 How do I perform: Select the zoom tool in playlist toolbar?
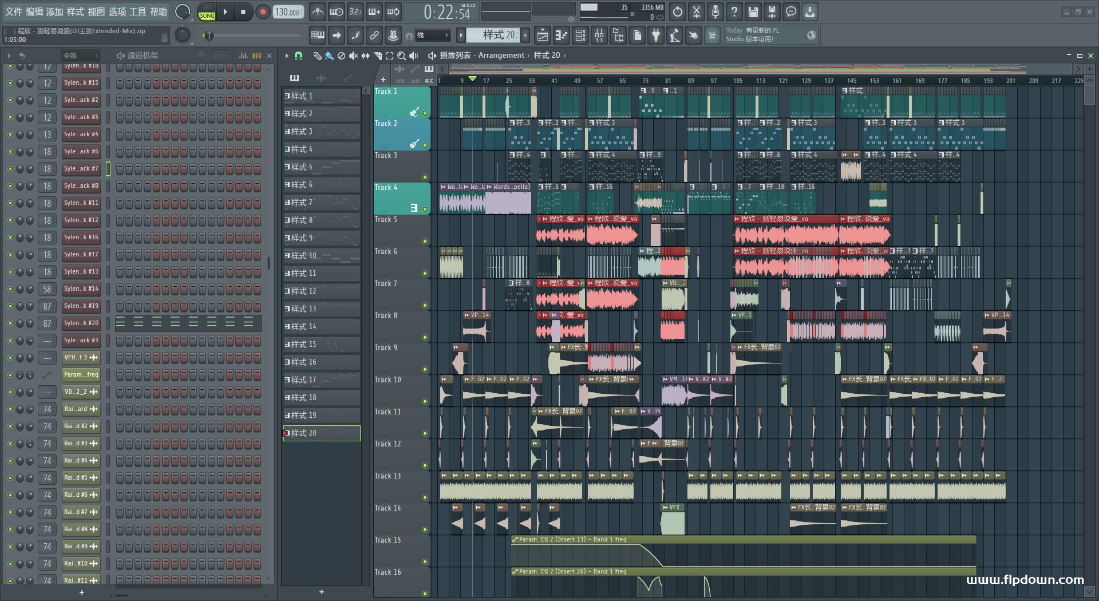(x=401, y=56)
